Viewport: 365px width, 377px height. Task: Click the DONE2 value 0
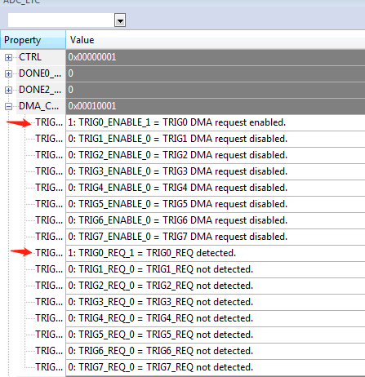pyautogui.click(x=71, y=90)
